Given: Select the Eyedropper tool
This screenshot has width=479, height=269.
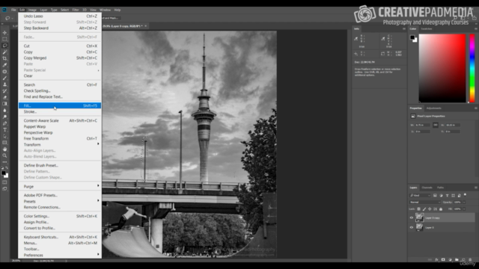Looking at the screenshot, I should pyautogui.click(x=4, y=65).
